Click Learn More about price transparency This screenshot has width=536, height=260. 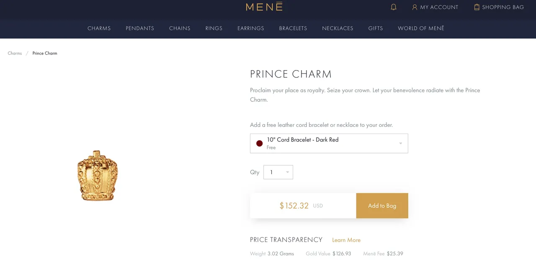[x=346, y=240]
